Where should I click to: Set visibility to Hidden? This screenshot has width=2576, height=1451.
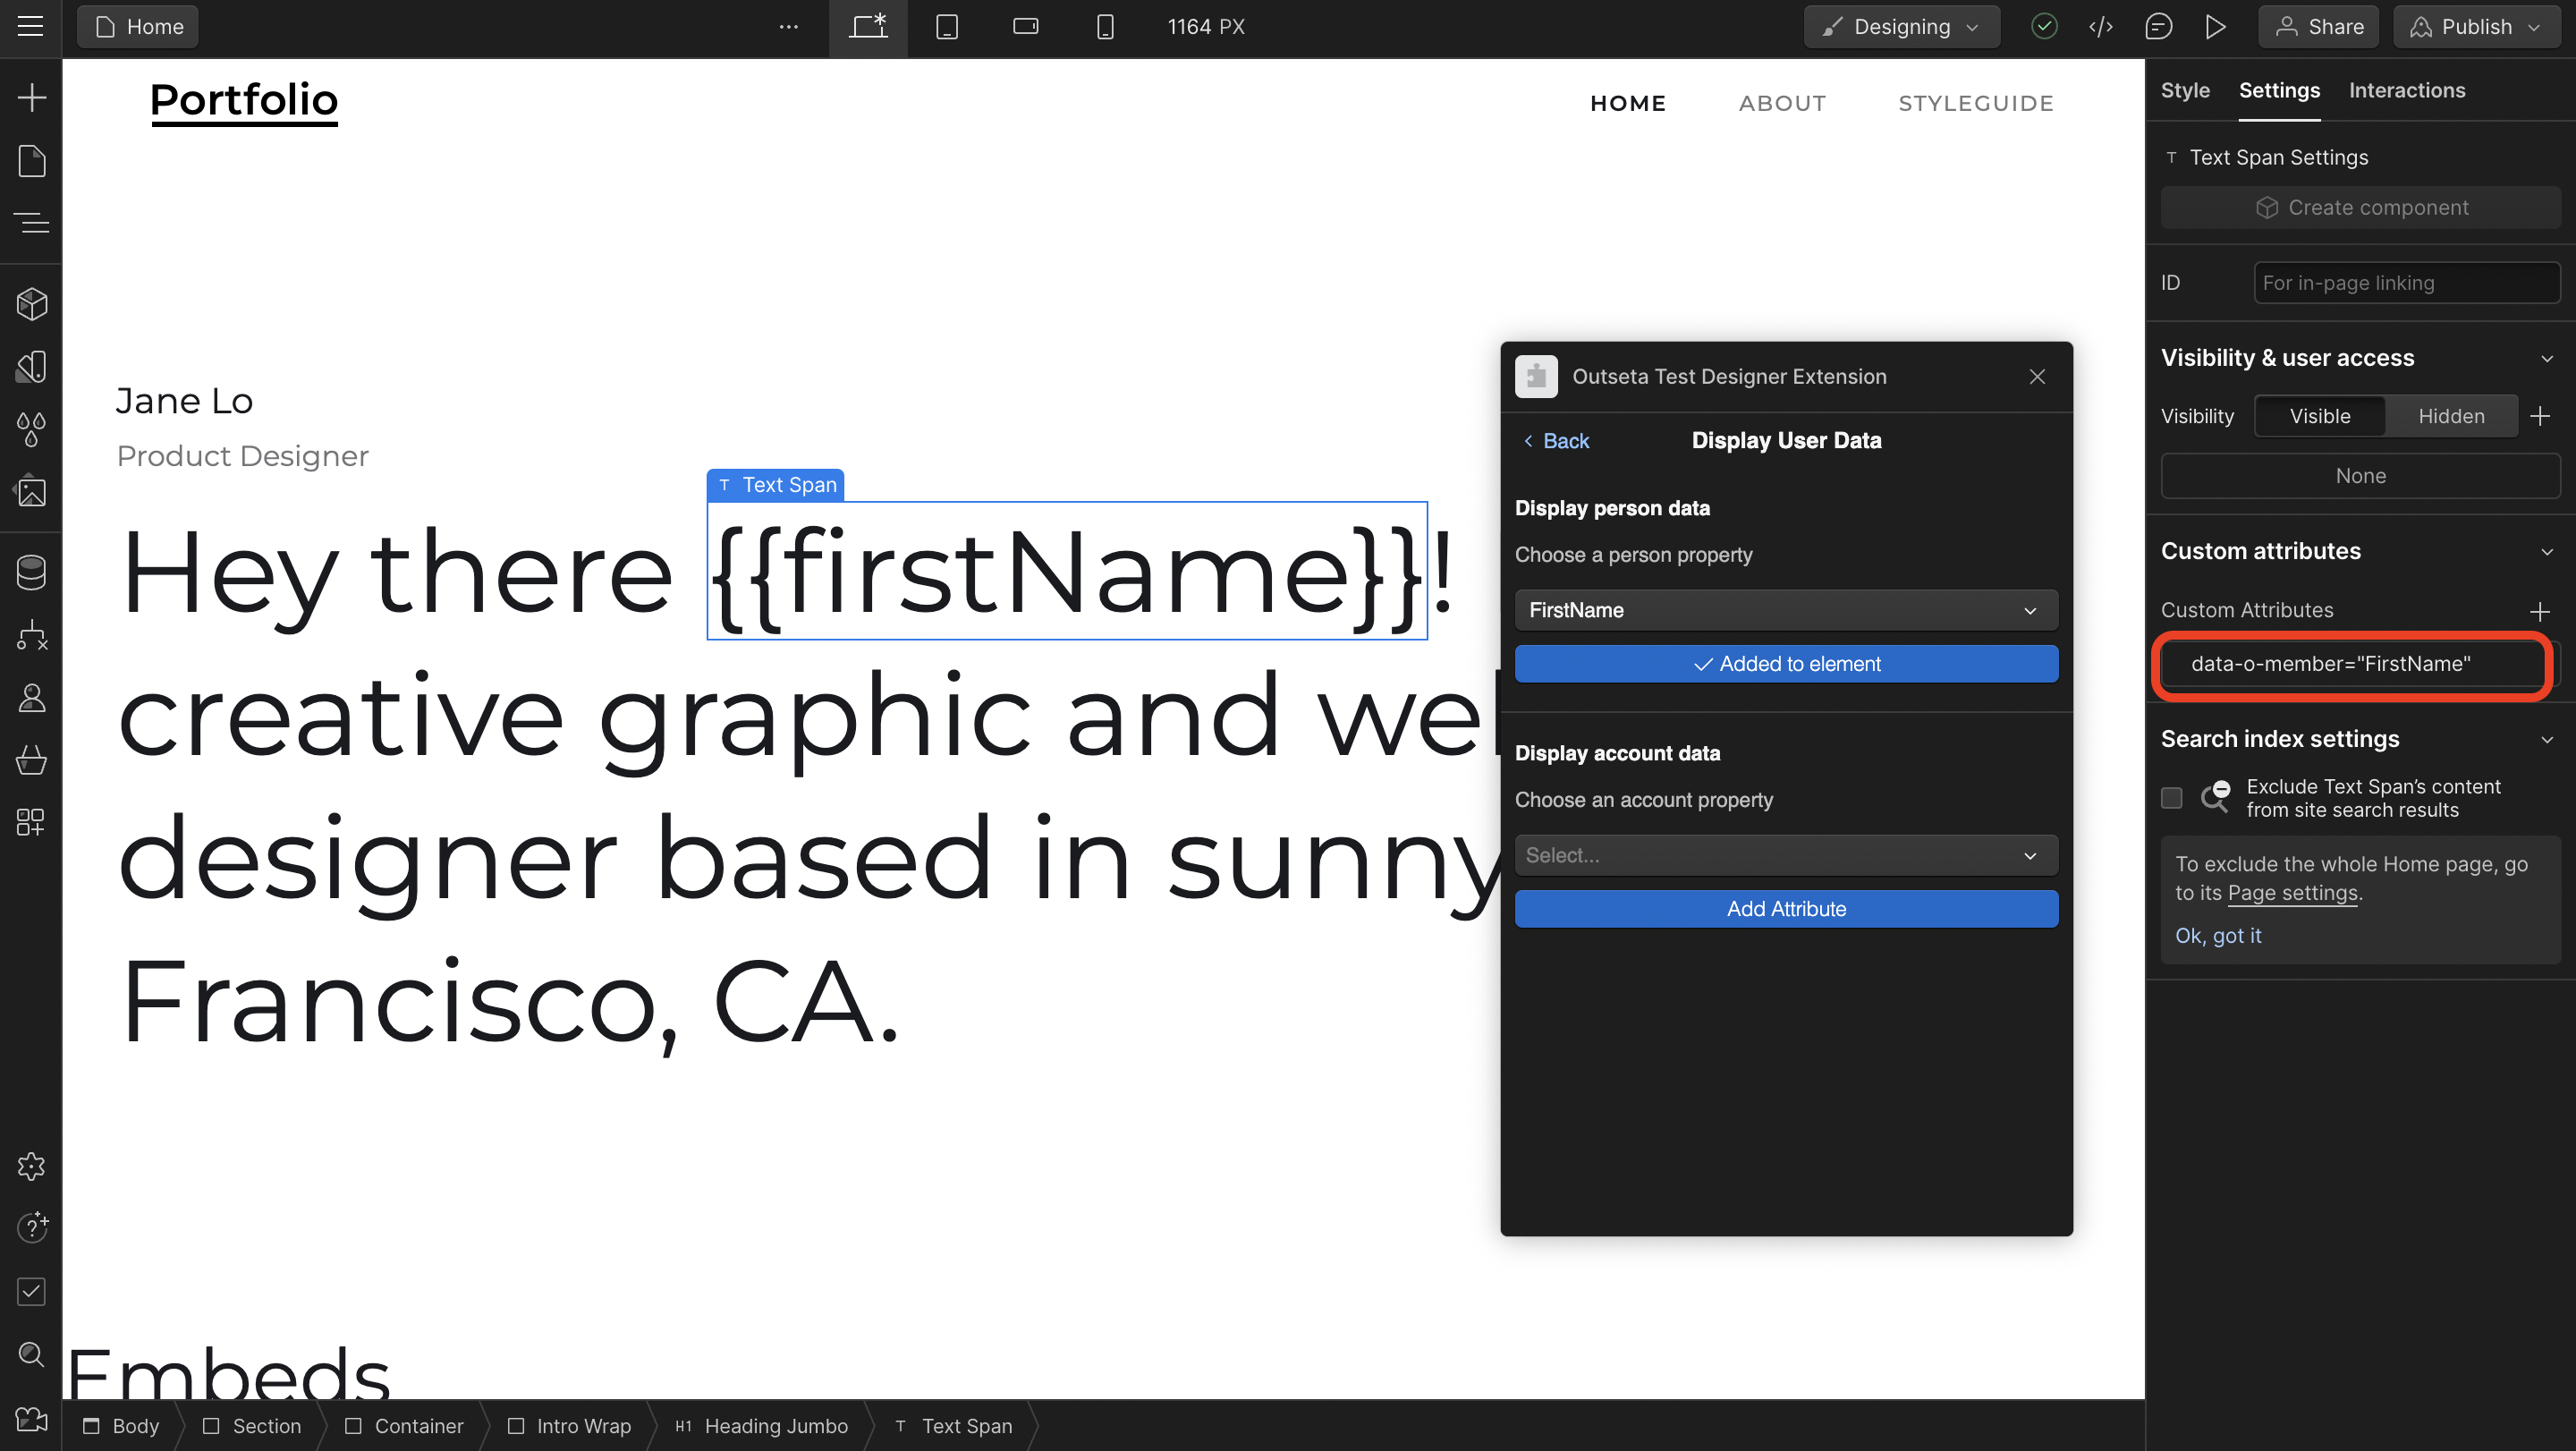(2450, 416)
